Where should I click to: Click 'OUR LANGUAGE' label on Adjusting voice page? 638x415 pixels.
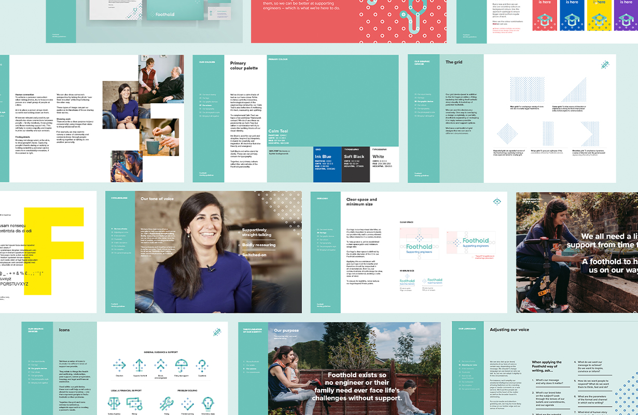point(466,328)
